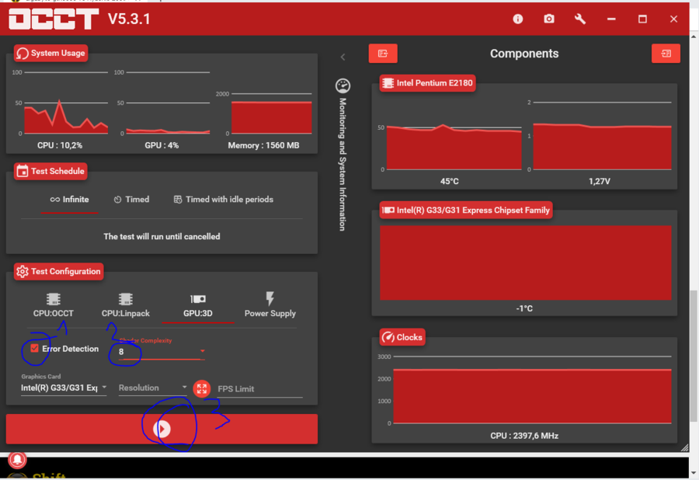Open the Shader Complexity dropdown

pyautogui.click(x=162, y=352)
